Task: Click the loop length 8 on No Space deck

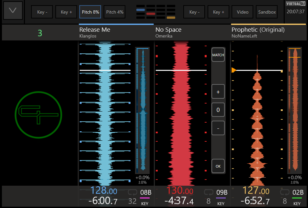Action: click(x=209, y=201)
